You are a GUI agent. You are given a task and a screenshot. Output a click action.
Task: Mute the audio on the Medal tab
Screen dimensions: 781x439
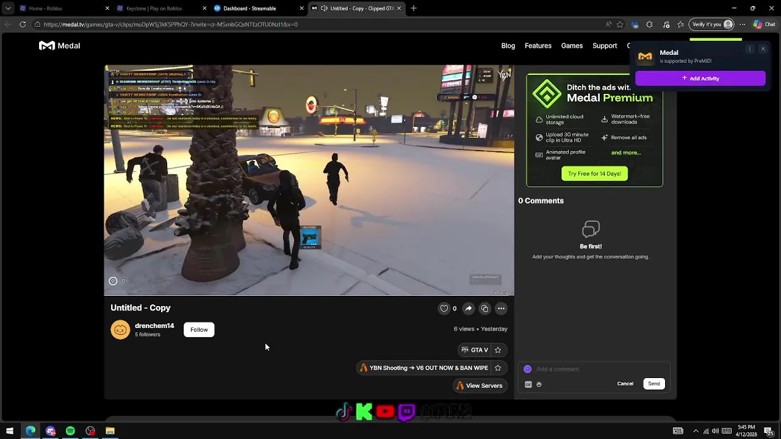(x=324, y=9)
